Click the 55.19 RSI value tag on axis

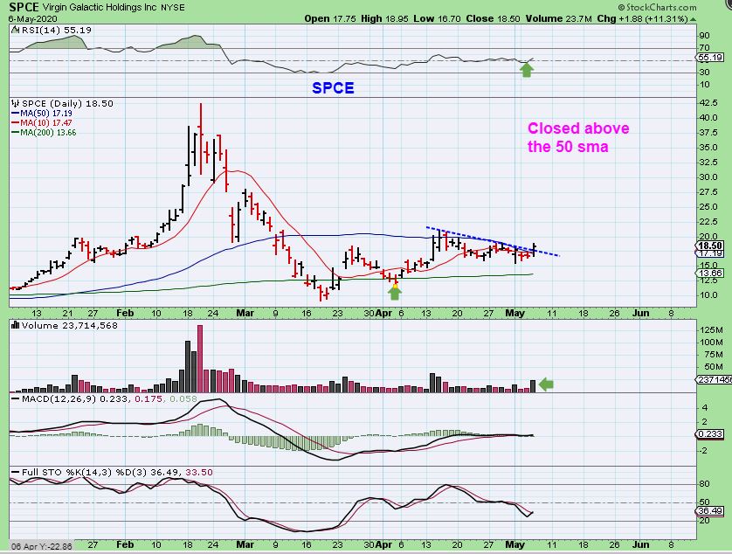pos(709,58)
